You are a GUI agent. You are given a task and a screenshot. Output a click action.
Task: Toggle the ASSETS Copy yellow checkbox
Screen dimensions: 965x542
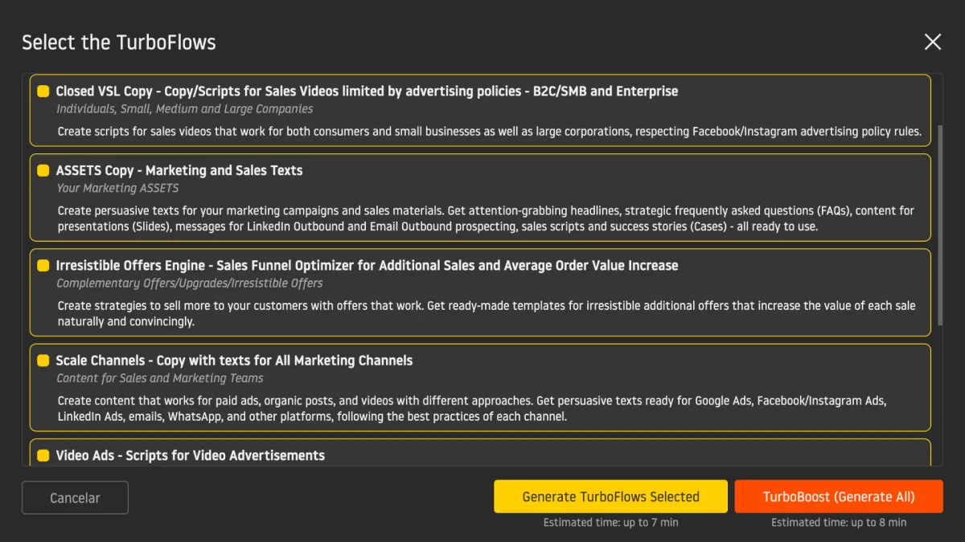point(43,170)
